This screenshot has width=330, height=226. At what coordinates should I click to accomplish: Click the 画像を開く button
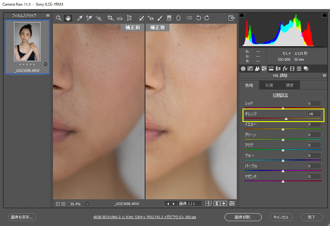coord(243,217)
